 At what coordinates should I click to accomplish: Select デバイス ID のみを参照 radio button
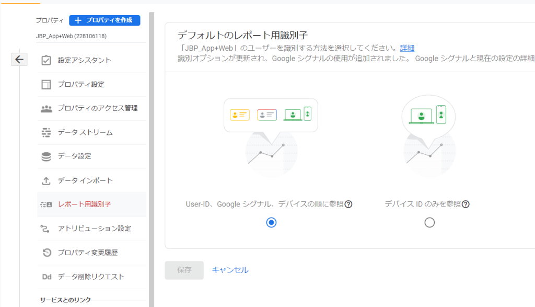pos(429,223)
